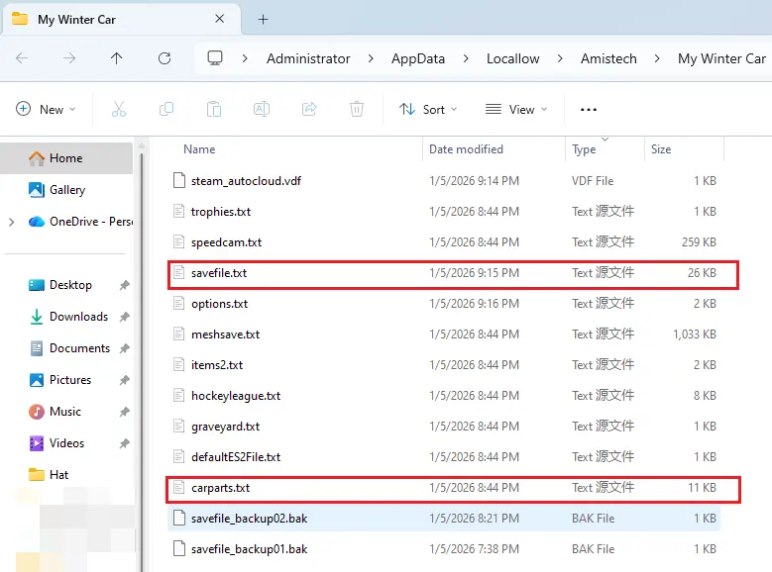Sort by Date modified column header
The width and height of the screenshot is (772, 572).
pyautogui.click(x=466, y=149)
